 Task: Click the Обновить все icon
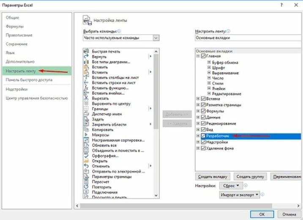tap(86, 145)
